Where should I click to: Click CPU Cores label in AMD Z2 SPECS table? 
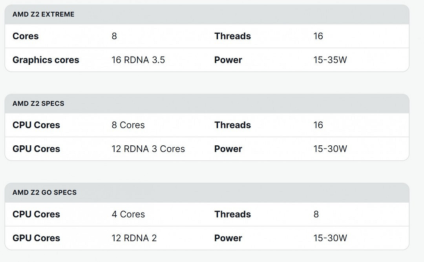pos(36,125)
